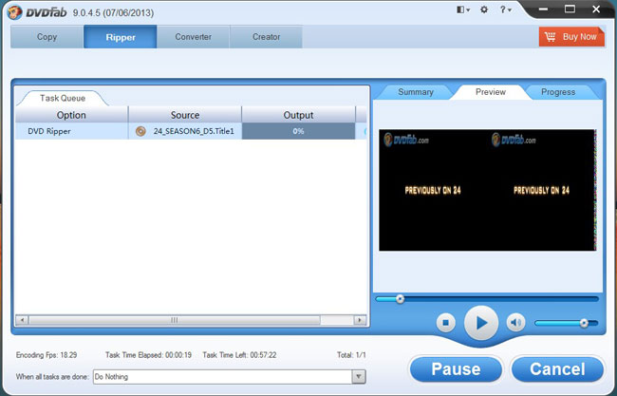Select the DVD Ripper task row
617x396 pixels.
tap(191, 131)
